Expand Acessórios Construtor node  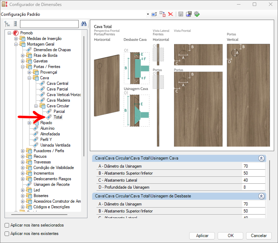(22, 201)
